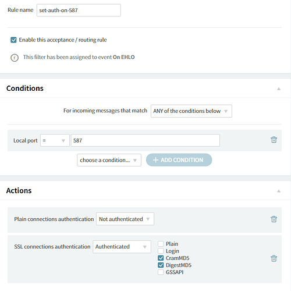Uncheck the DigestMD5 method
291x291 pixels.
[x=161, y=265]
